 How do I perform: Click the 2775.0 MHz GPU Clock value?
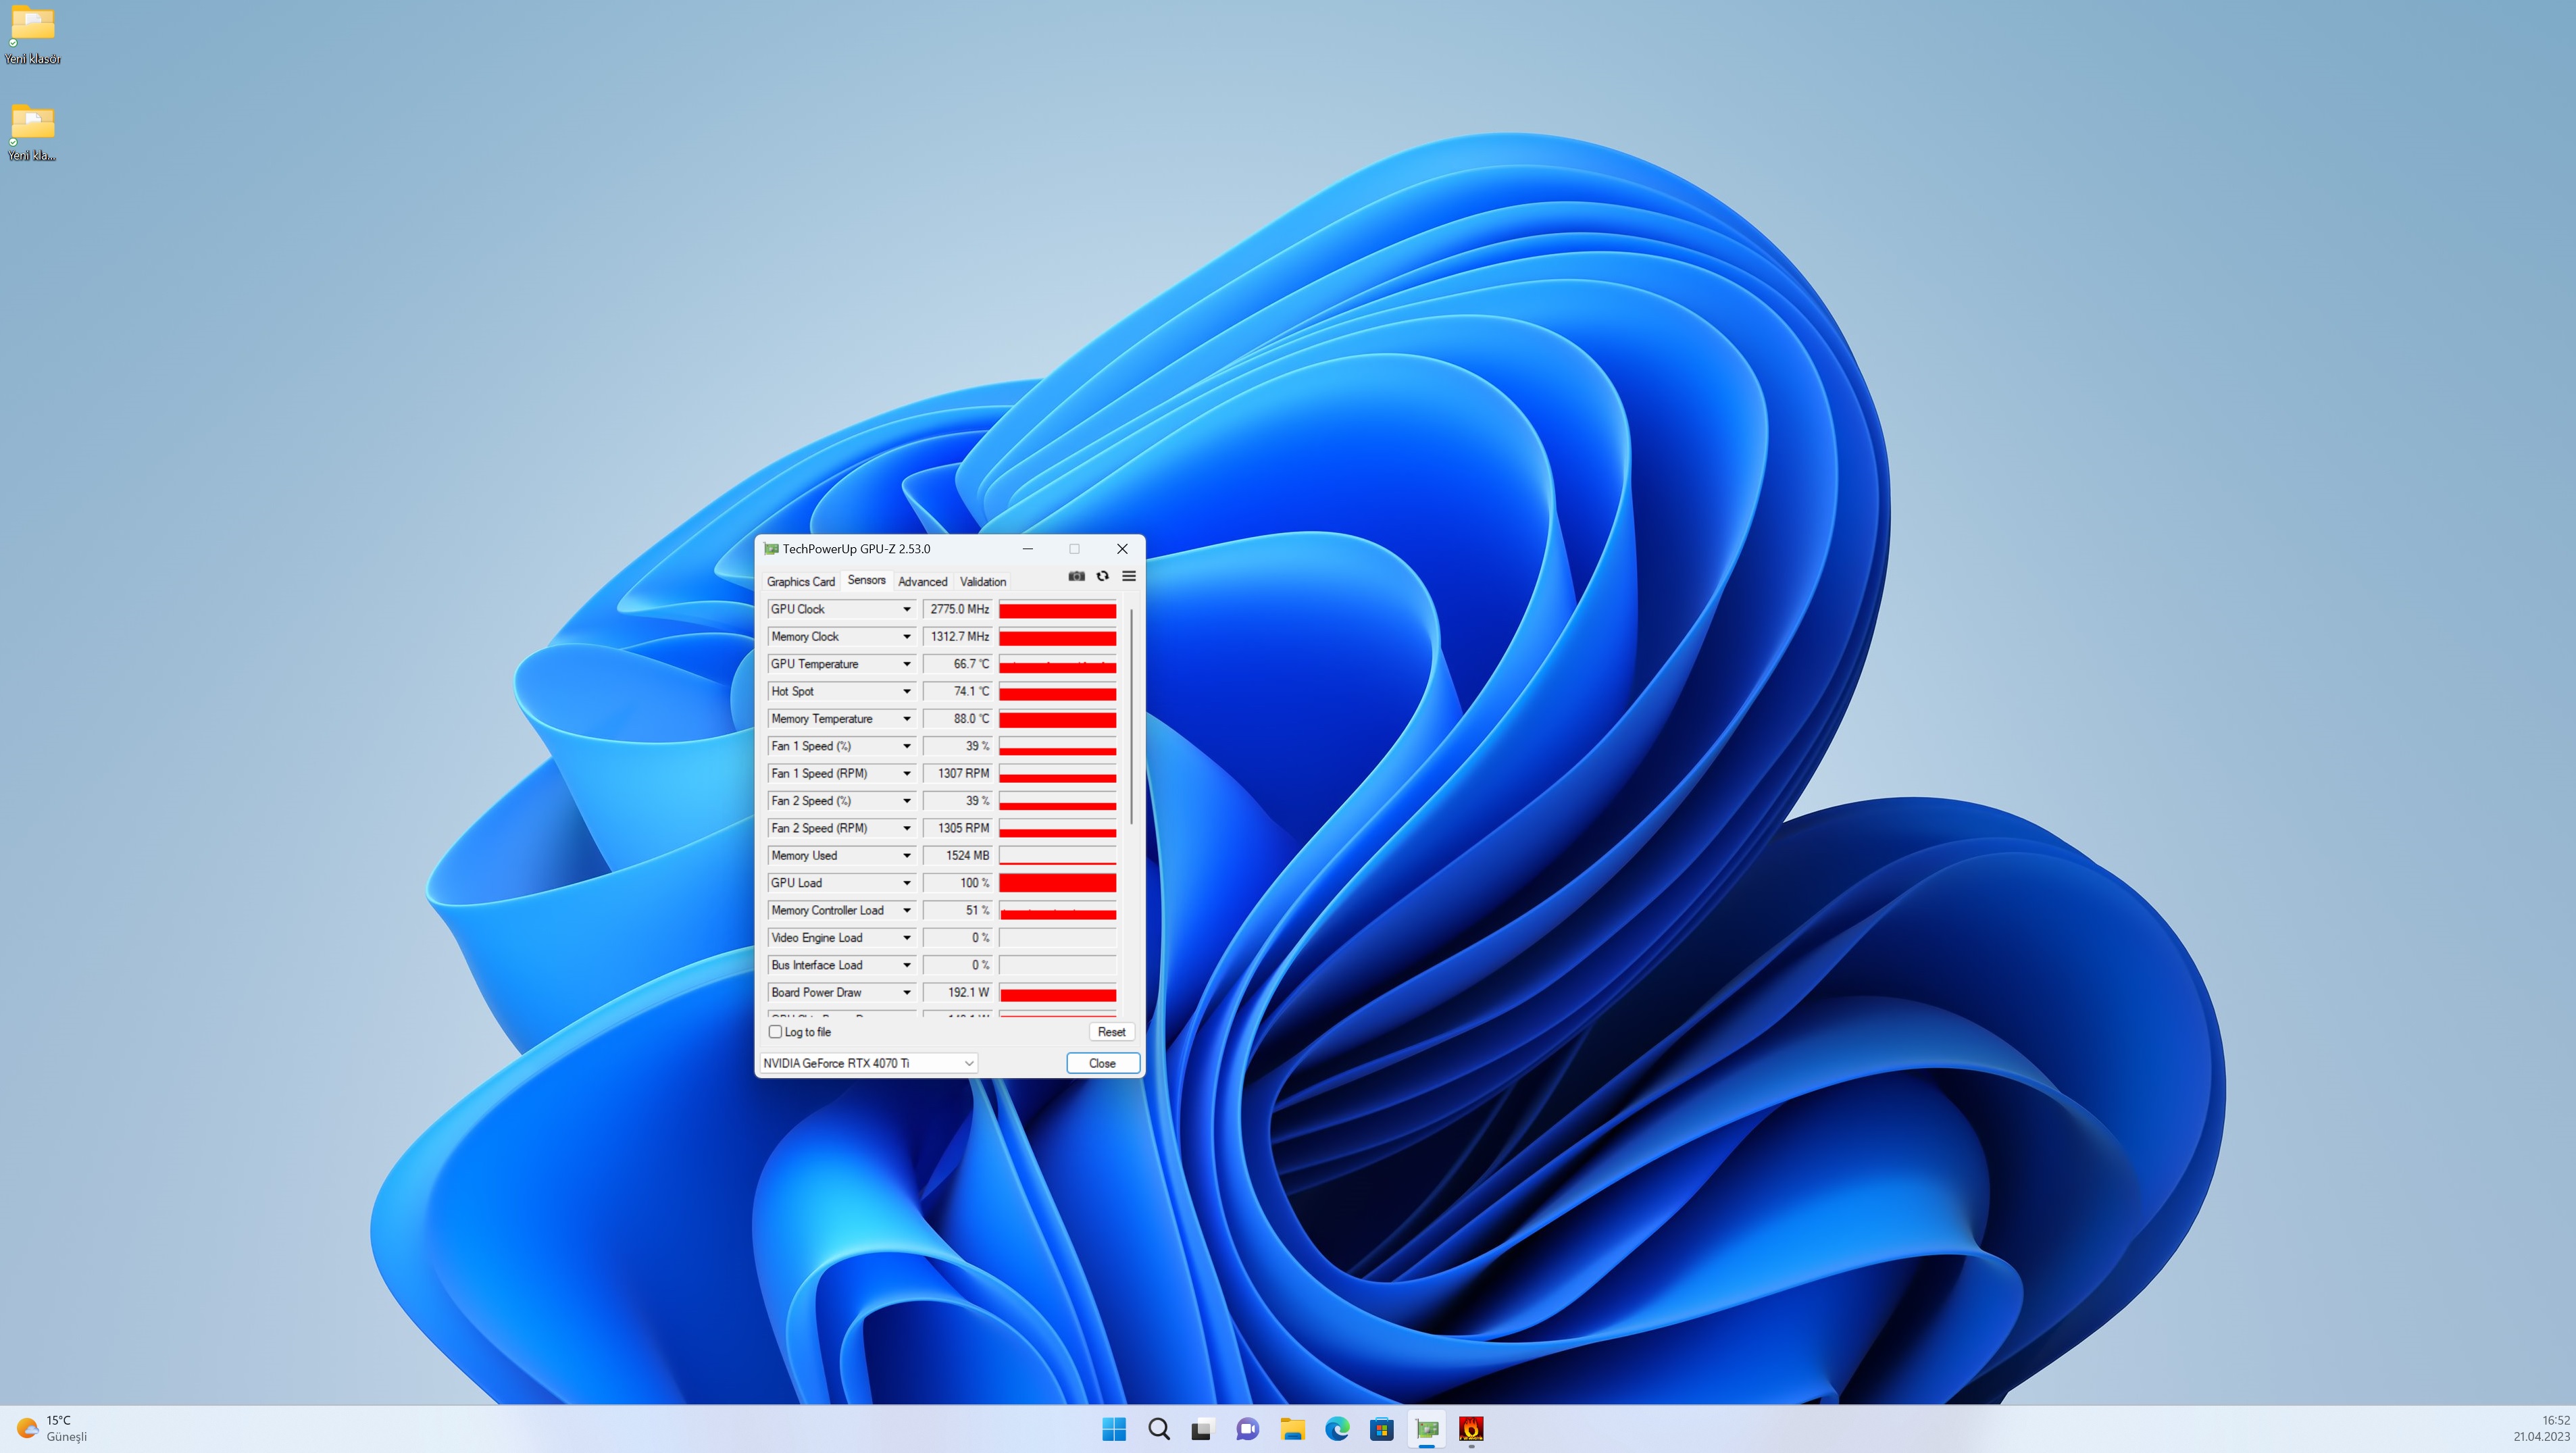click(x=958, y=609)
